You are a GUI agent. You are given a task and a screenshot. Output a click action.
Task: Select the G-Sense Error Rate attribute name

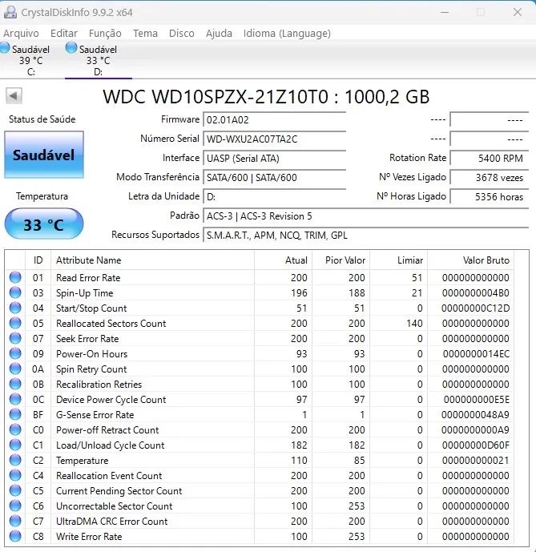tap(95, 415)
